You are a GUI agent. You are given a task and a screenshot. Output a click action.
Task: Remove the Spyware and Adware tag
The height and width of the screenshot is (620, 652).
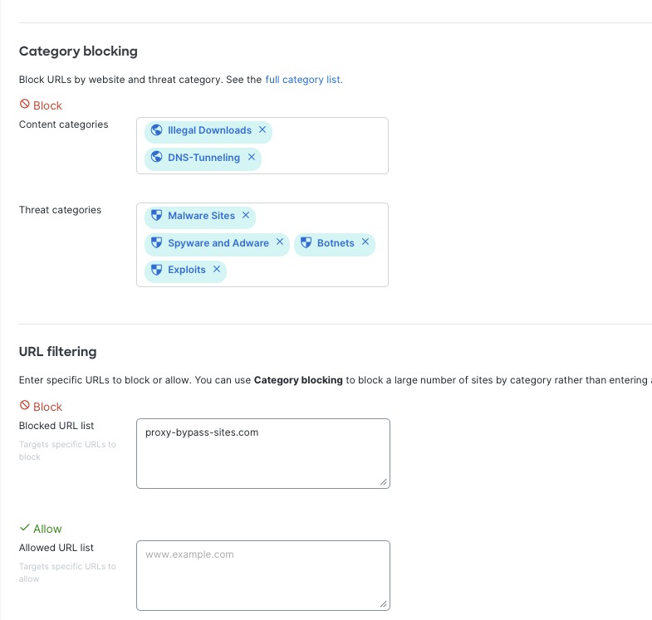[280, 242]
